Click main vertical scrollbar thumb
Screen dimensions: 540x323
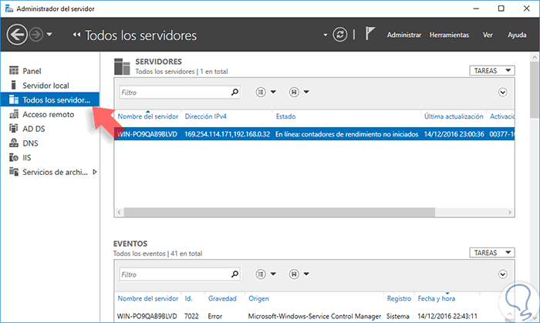click(x=535, y=89)
